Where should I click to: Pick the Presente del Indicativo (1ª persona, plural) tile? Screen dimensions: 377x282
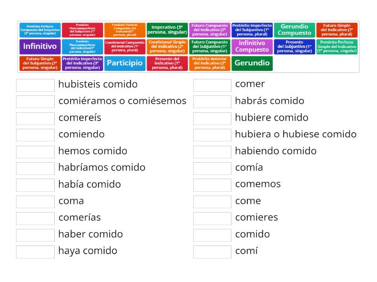pyautogui.click(x=167, y=63)
